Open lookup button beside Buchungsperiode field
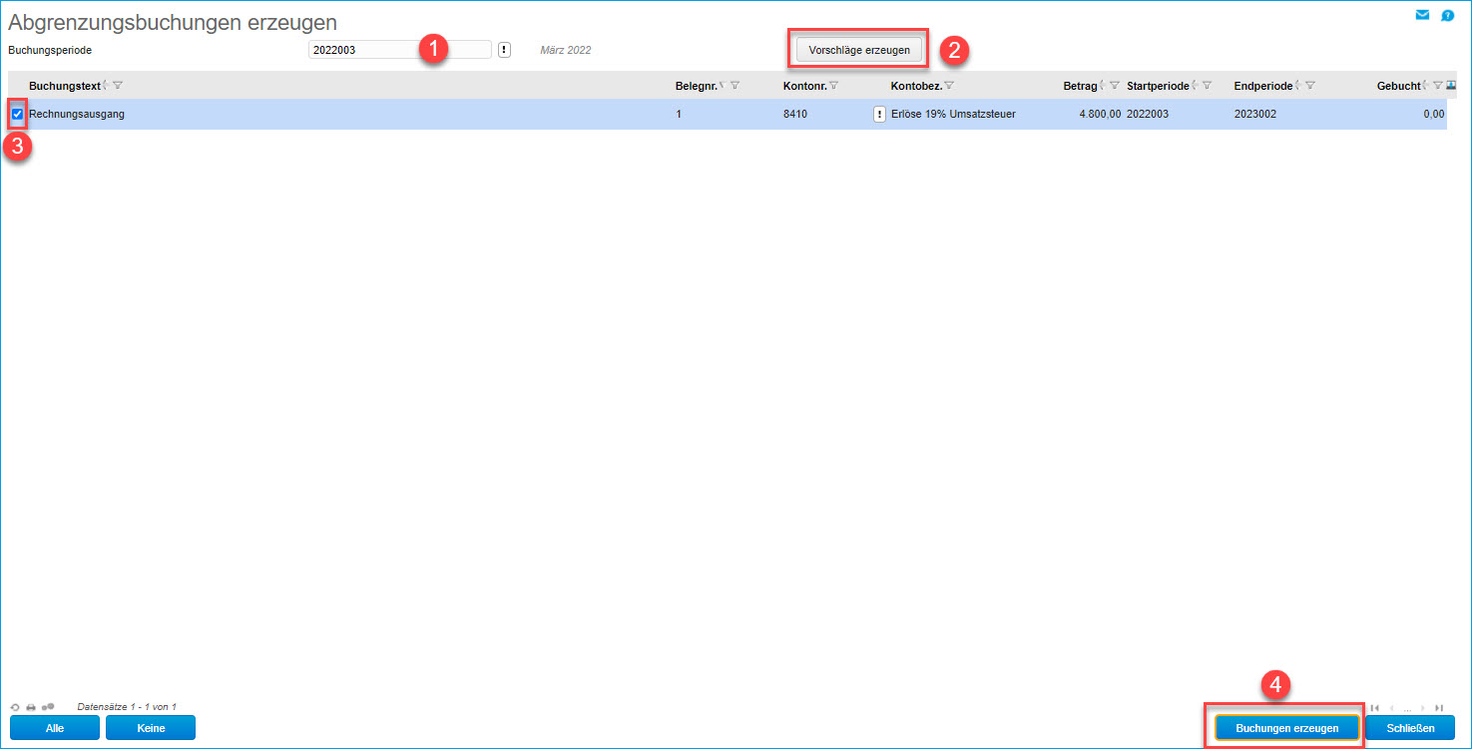This screenshot has width=1472, height=749. (504, 50)
